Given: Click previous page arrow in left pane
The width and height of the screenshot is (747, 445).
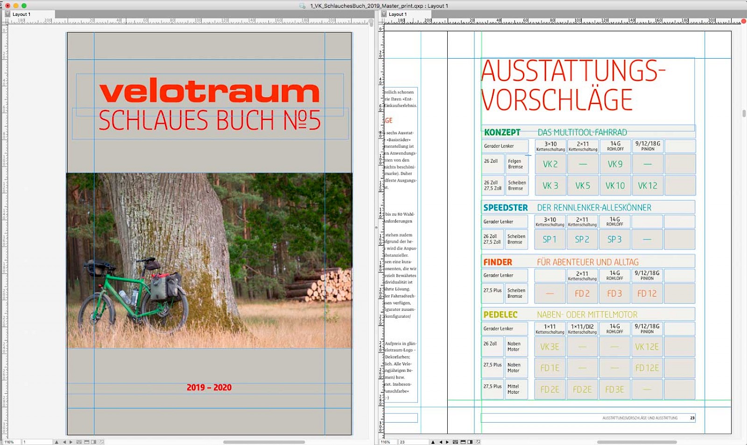Looking at the screenshot, I should (x=65, y=442).
